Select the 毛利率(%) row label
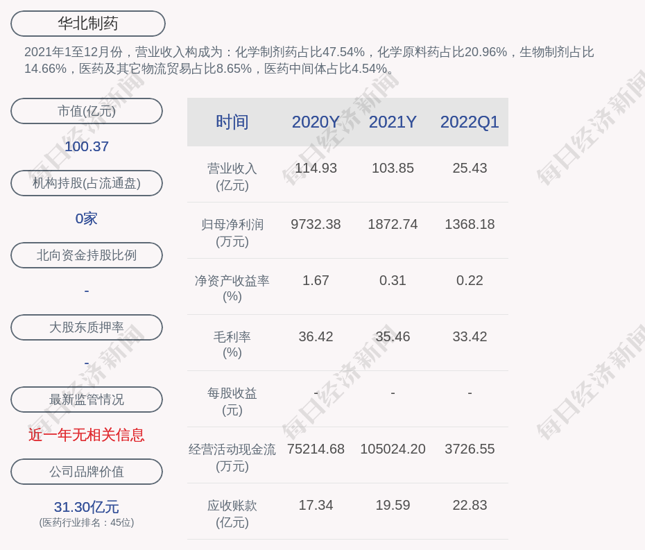The width and height of the screenshot is (645, 550). (x=232, y=345)
